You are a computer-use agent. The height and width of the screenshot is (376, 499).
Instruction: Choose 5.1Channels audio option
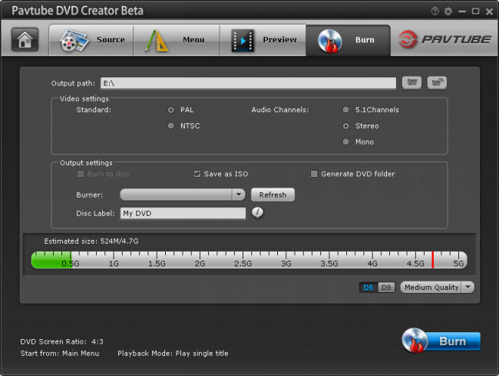(345, 110)
